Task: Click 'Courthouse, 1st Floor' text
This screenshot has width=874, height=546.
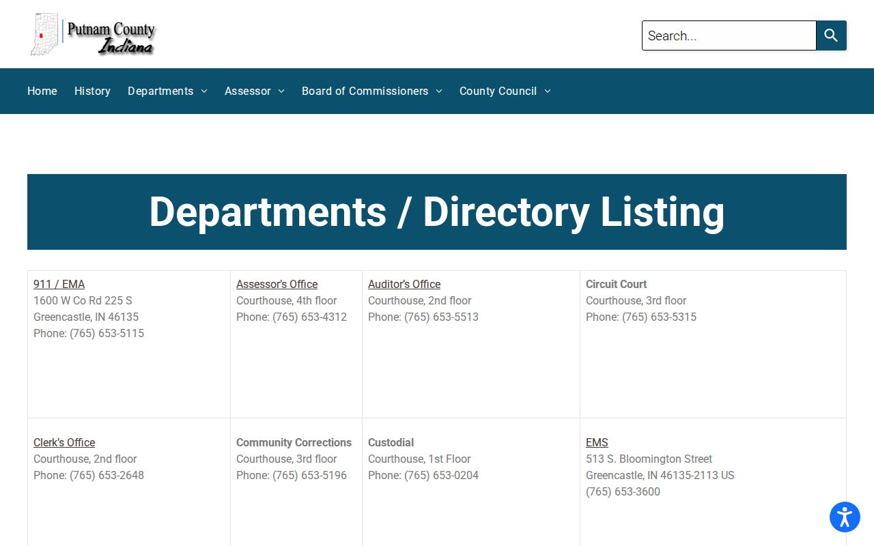Action: 419,459
